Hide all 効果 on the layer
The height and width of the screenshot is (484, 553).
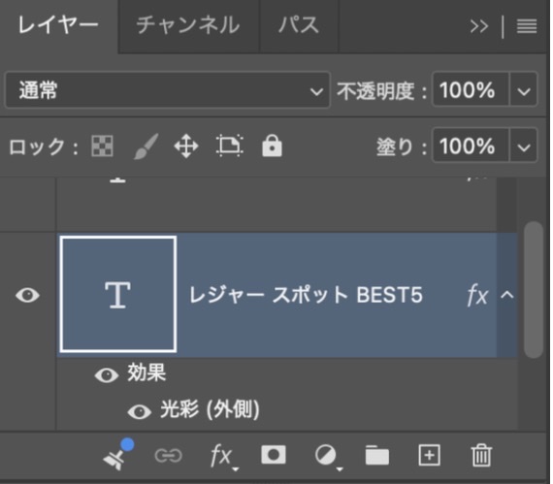[x=107, y=375]
